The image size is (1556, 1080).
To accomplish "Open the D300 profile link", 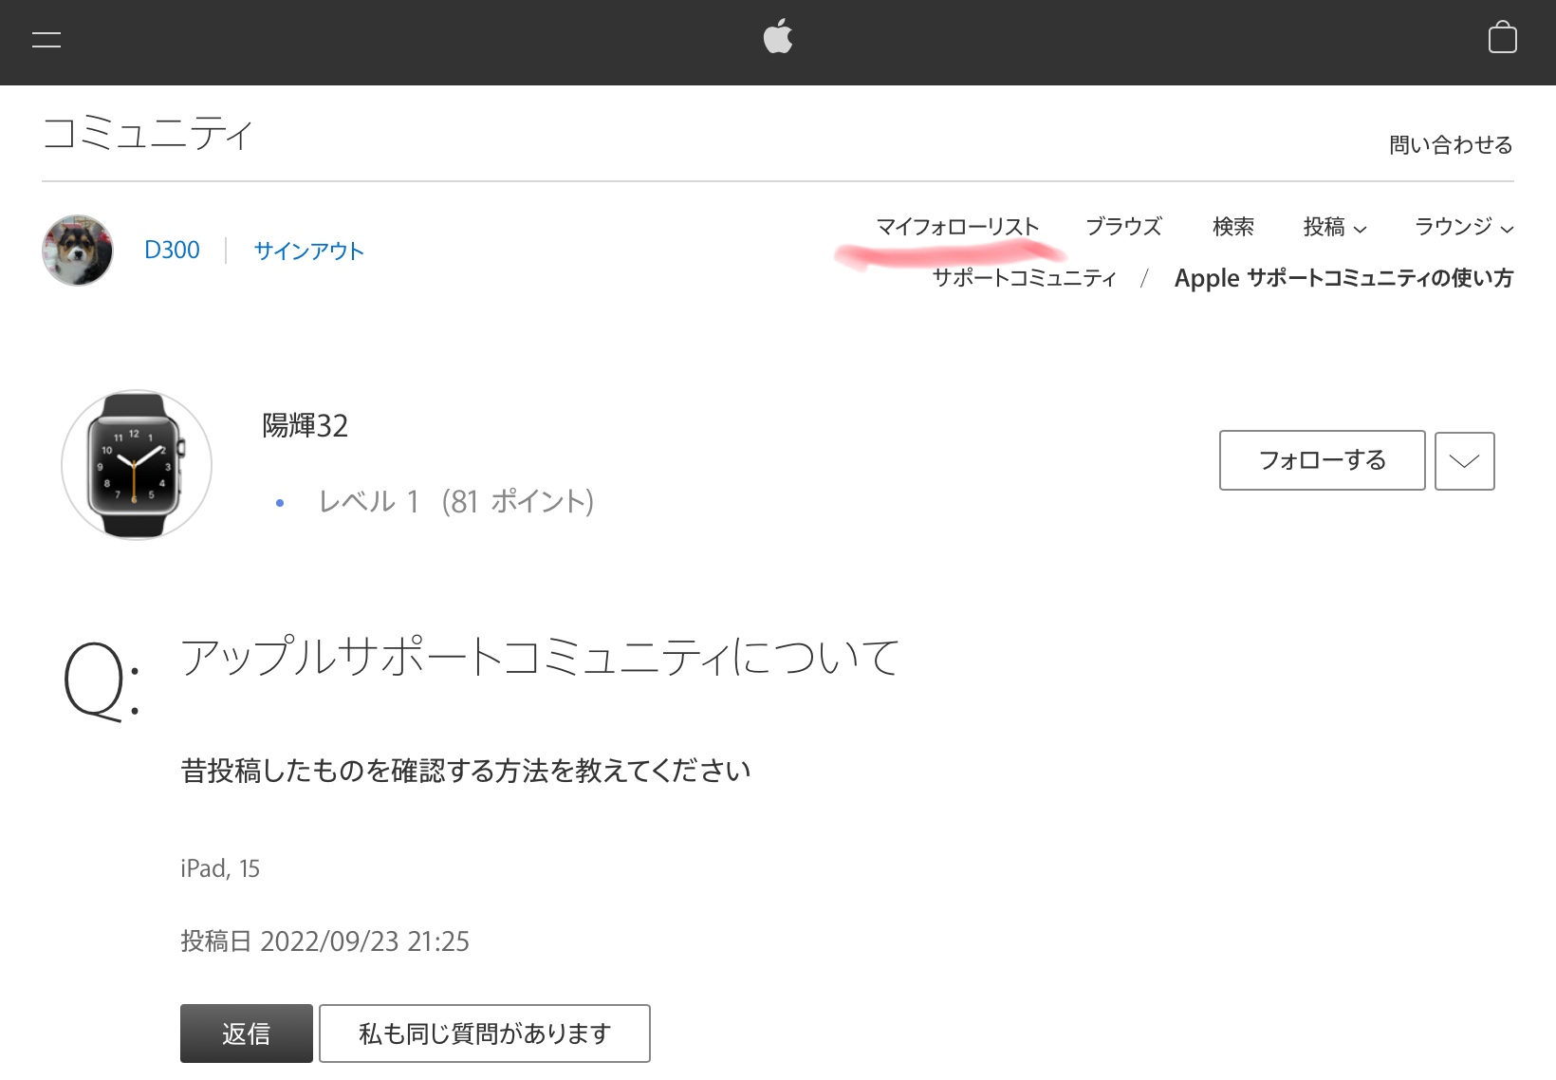I will coord(172,251).
